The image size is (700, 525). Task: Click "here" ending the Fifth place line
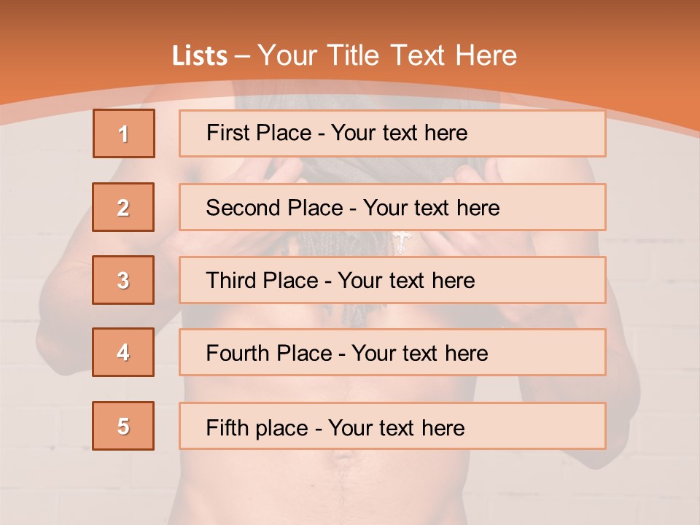[x=443, y=427]
